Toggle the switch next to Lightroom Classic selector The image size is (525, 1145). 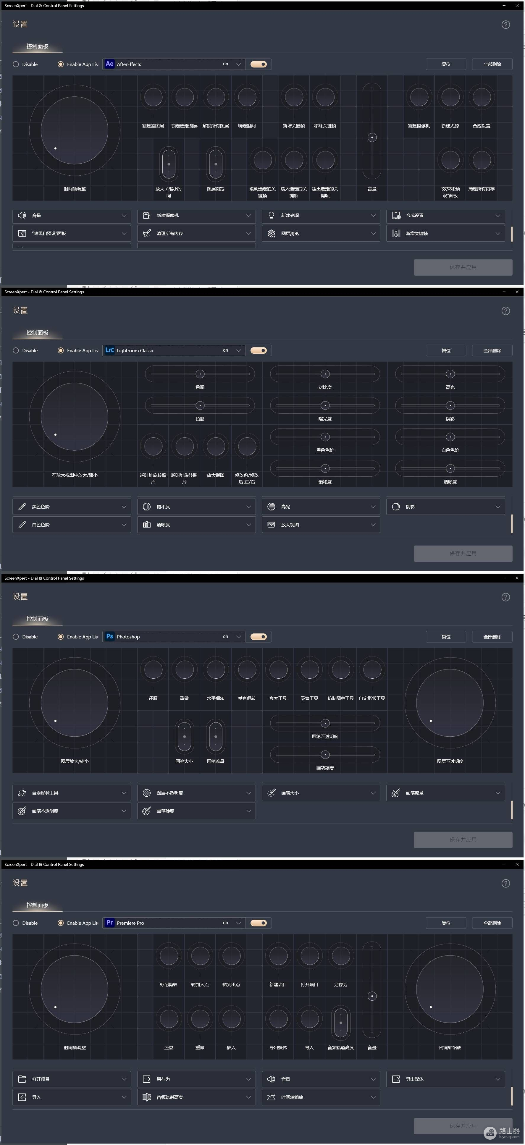click(259, 350)
